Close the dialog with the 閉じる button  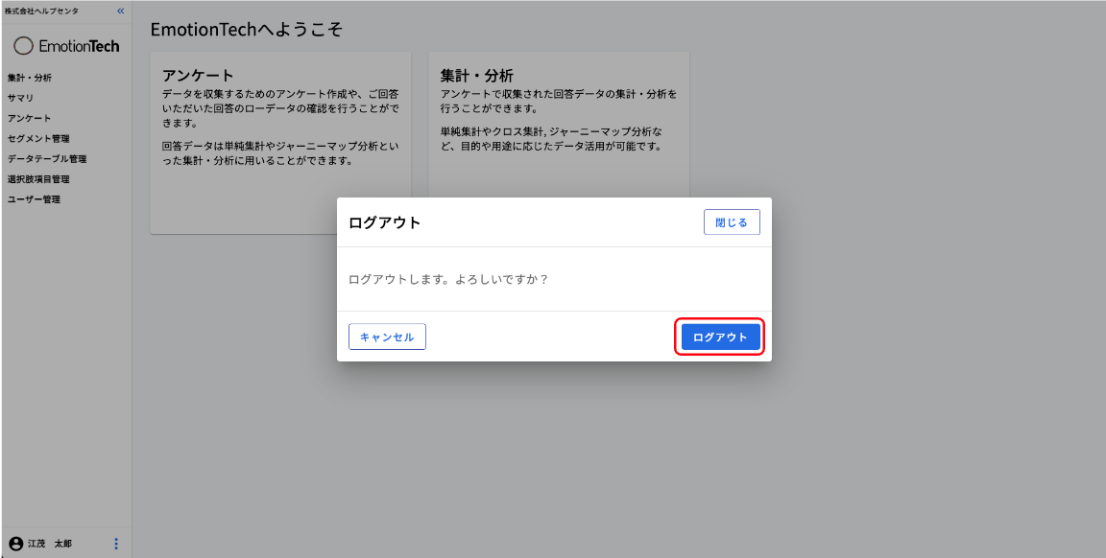pyautogui.click(x=732, y=221)
